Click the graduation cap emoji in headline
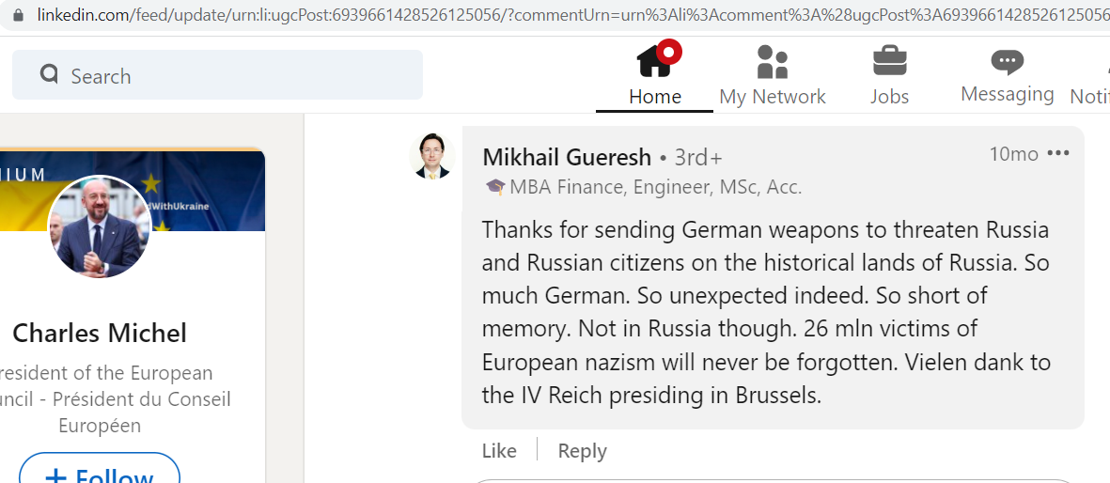Screen dimensions: 1110x483 pos(494,187)
